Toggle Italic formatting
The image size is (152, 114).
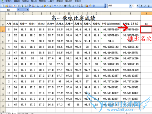[x=145, y=6]
